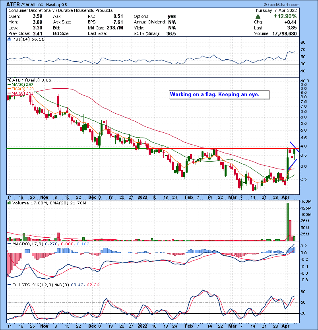Viewport: 318px width, 330px height.
Task: Click the Chg value +0.44
Action: (x=291, y=22)
